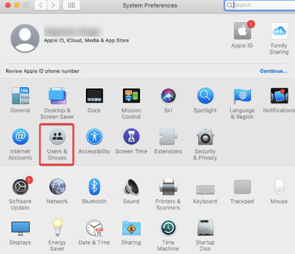295x254 pixels.
Task: Click Apple ID, iCloud, Media & App Store text
Action: (x=87, y=41)
